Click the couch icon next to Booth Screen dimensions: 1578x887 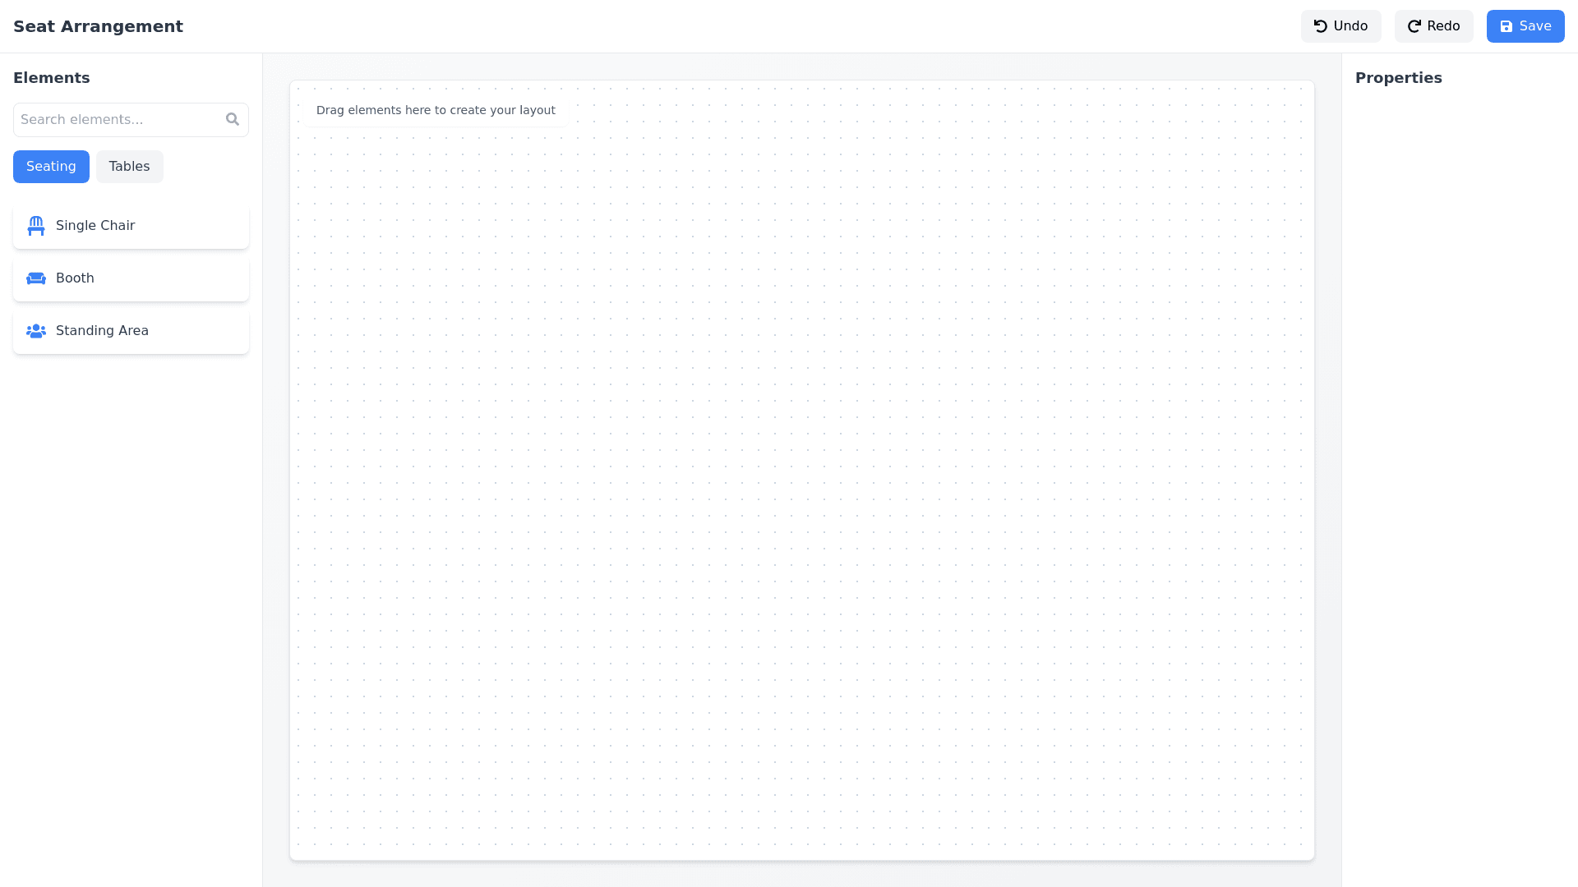click(36, 278)
